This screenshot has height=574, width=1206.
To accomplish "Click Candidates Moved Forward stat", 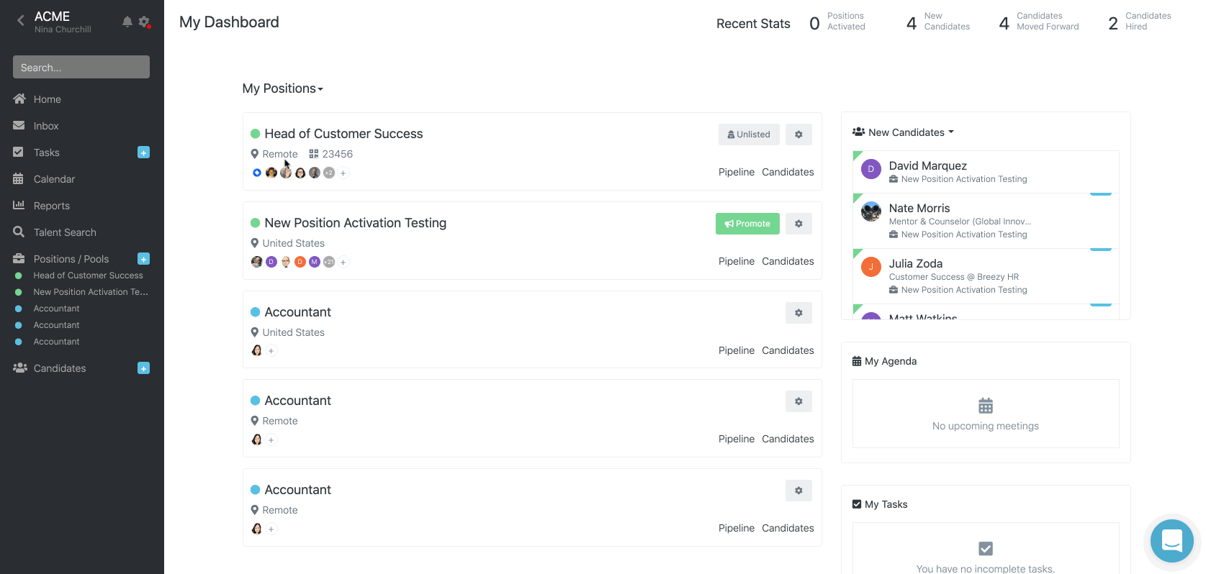I will click(x=1039, y=22).
